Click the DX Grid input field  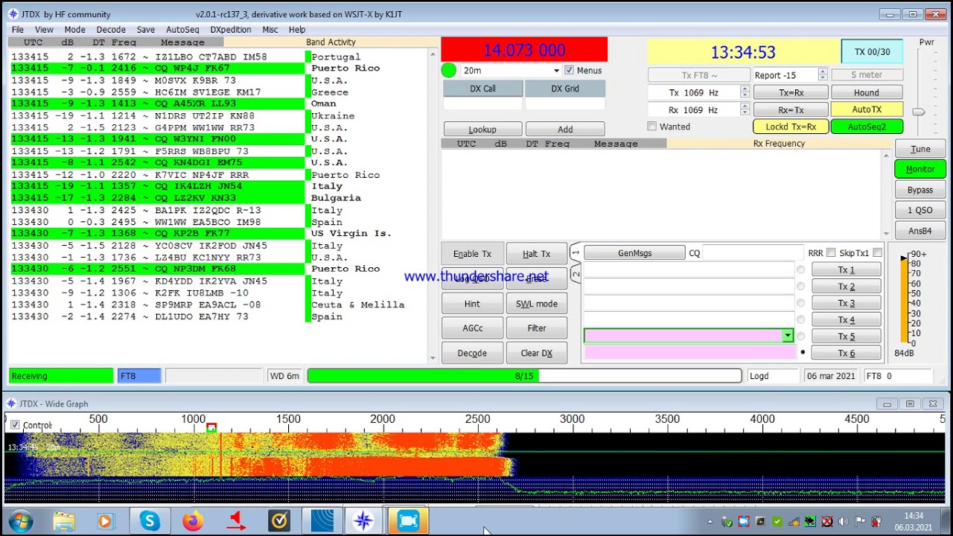tap(565, 104)
